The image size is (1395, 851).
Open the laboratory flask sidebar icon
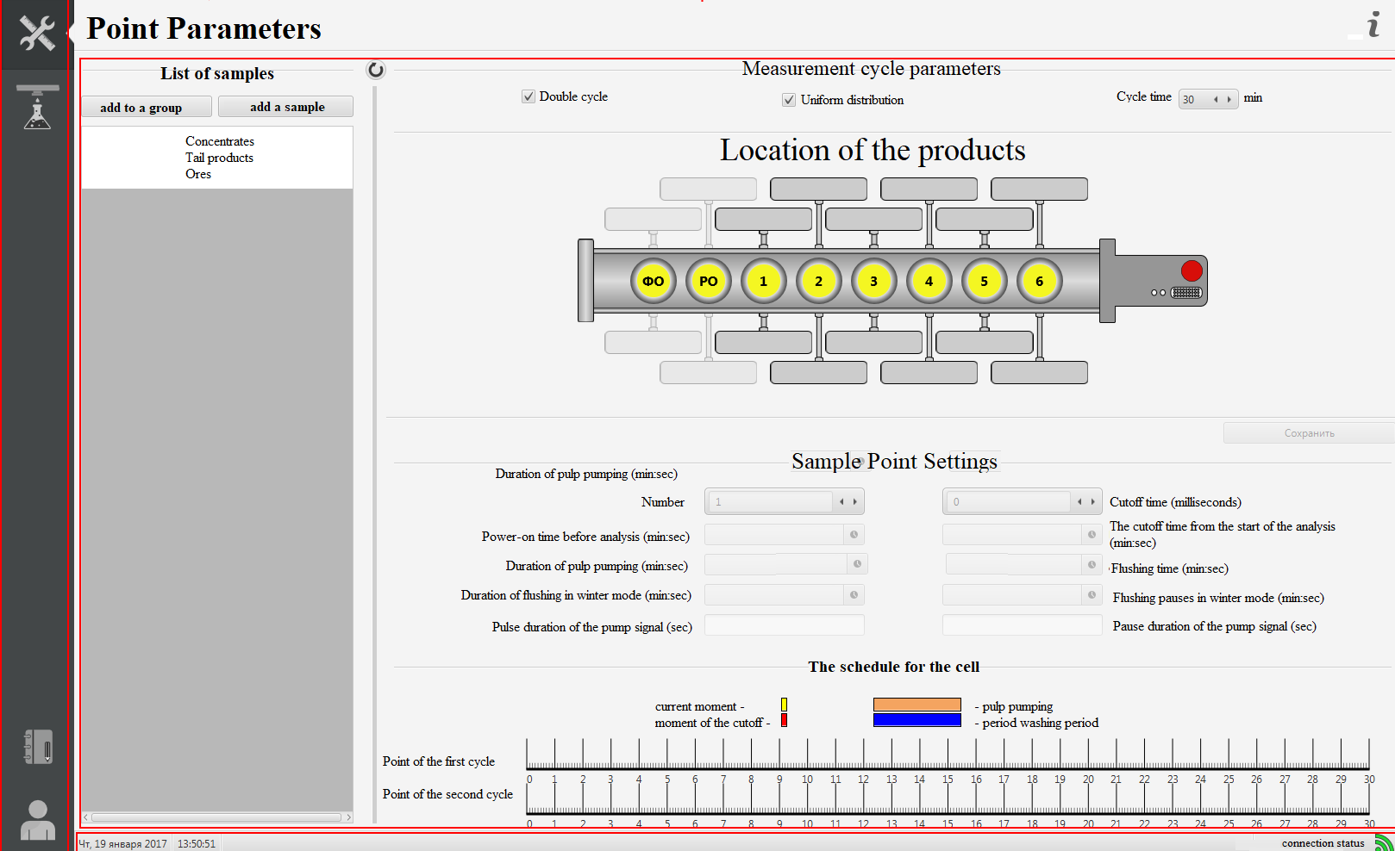(x=37, y=109)
